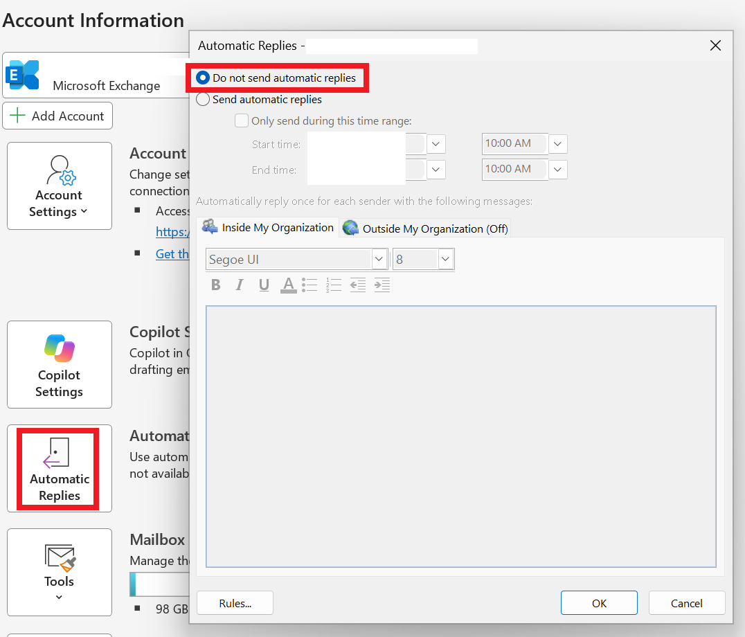Switch to Inside My Organization tab
745x637 pixels.
[x=268, y=228]
